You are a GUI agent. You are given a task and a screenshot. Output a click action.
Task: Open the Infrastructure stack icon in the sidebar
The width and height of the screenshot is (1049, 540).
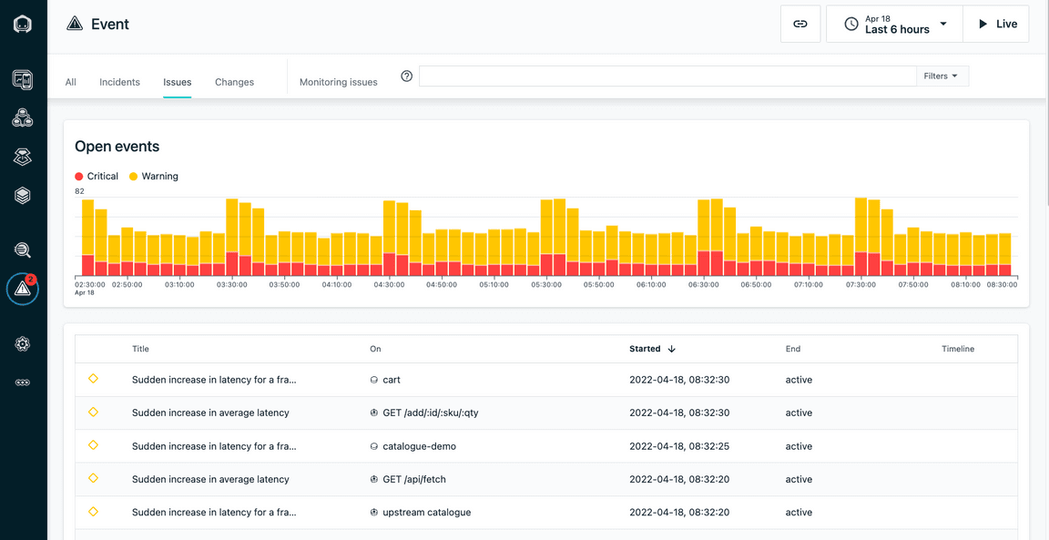23,196
